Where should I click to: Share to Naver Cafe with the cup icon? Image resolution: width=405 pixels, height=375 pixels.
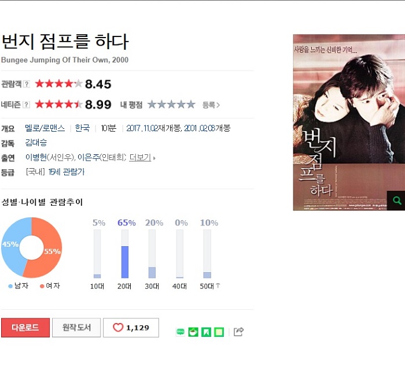point(193,332)
